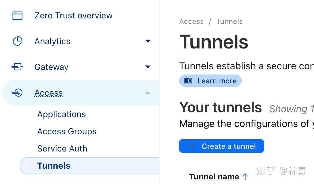The width and height of the screenshot is (314, 184).
Task: Click the Access breadcrumb link
Action: (191, 21)
